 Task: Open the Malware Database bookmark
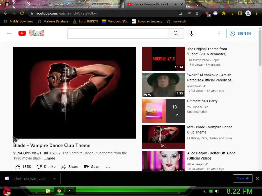pyautogui.click(x=53, y=21)
